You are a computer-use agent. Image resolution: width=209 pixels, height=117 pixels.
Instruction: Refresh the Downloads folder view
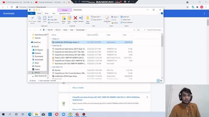click(138, 30)
